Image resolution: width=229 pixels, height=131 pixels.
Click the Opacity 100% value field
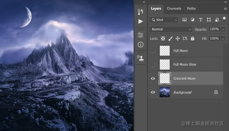click(214, 29)
